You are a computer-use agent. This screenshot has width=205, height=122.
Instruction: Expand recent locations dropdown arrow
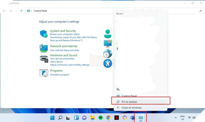[16, 11]
